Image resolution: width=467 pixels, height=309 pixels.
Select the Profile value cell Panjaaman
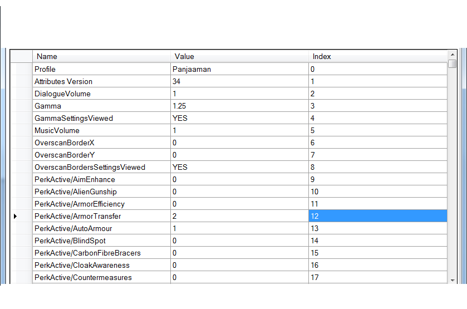tap(239, 69)
